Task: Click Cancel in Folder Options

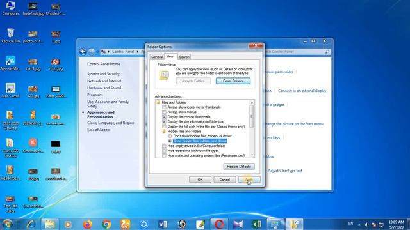Action: (225, 180)
